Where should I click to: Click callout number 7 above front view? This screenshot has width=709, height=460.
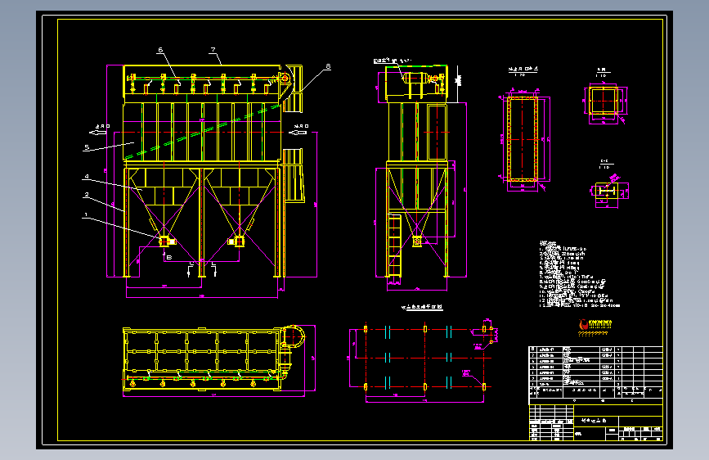click(x=213, y=50)
